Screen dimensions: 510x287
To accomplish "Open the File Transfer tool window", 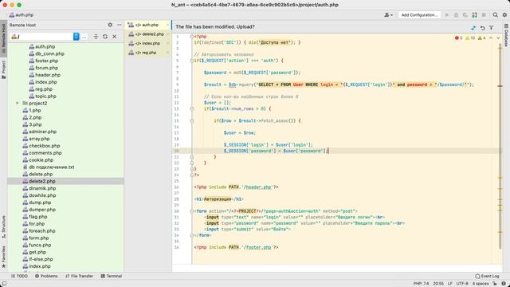I will click(79, 276).
